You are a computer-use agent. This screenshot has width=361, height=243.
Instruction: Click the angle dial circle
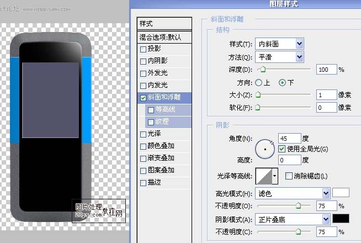point(266,149)
